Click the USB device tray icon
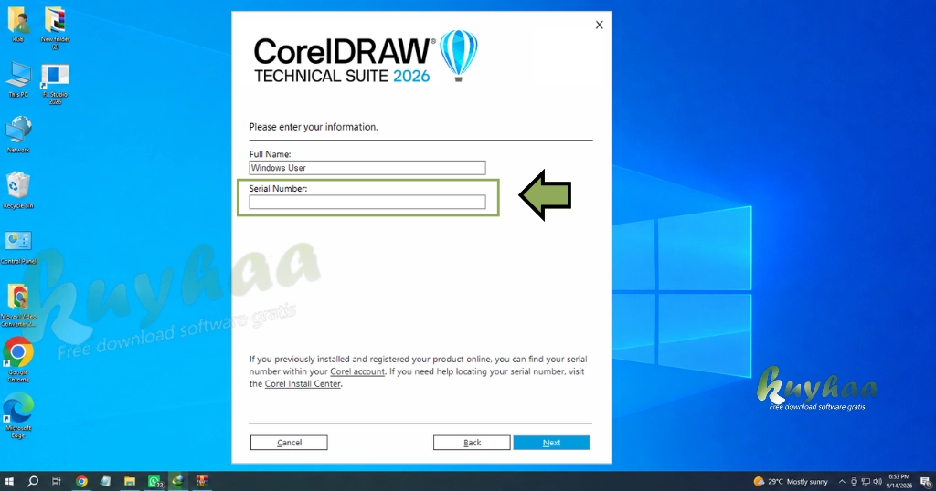Screen dimensions: 936x491 click(855, 482)
